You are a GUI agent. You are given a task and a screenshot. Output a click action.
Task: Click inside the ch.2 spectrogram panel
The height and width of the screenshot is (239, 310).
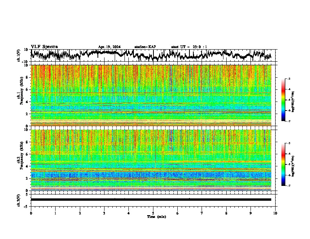click(151, 160)
